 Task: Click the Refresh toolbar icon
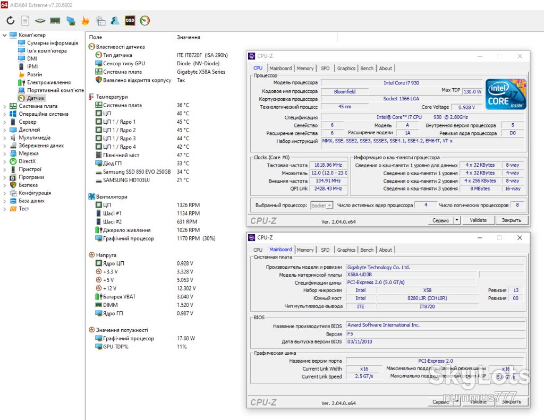point(11,21)
